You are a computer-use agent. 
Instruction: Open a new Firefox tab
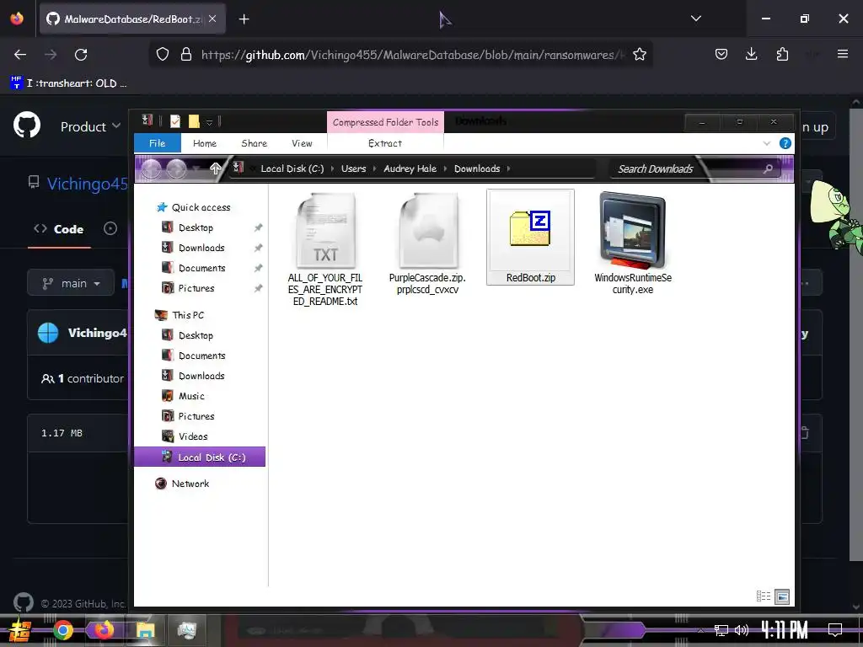[x=244, y=19]
